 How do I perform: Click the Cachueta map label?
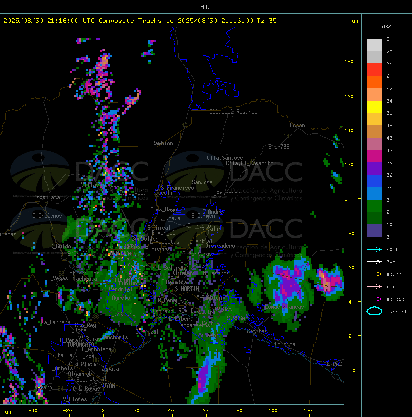coord(85,279)
